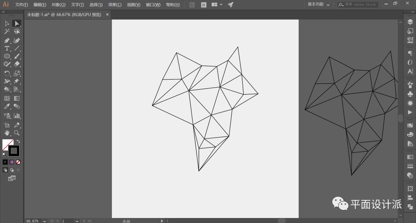
Task: Select the Hand tool
Action: pos(7,133)
